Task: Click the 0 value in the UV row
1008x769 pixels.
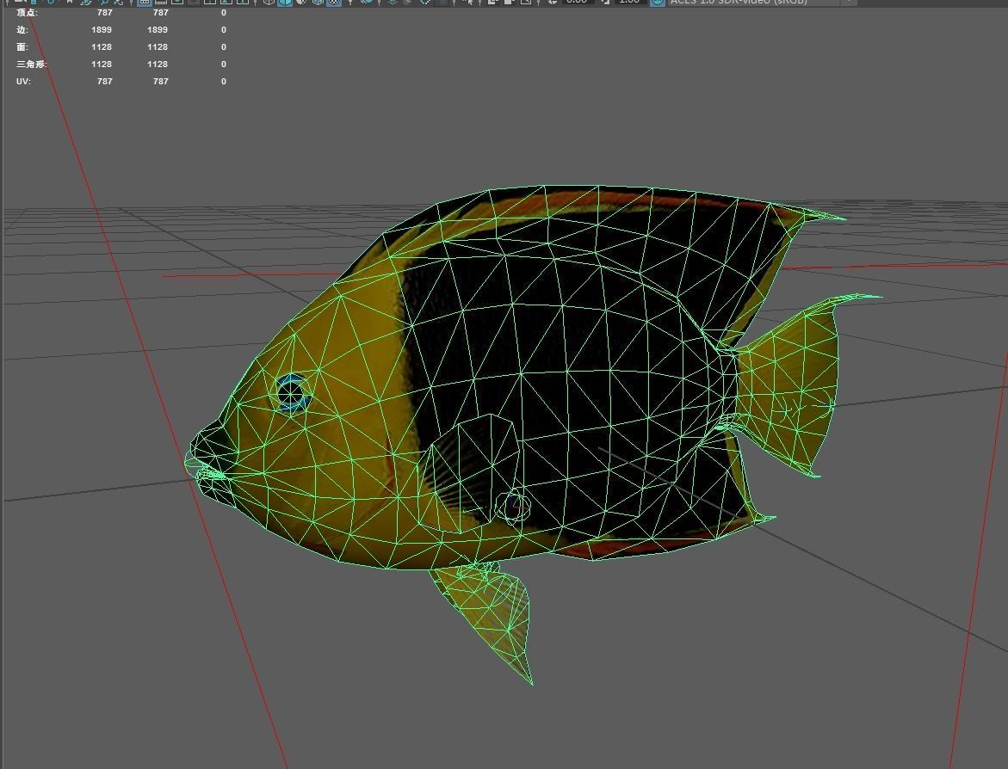Action: pos(224,82)
